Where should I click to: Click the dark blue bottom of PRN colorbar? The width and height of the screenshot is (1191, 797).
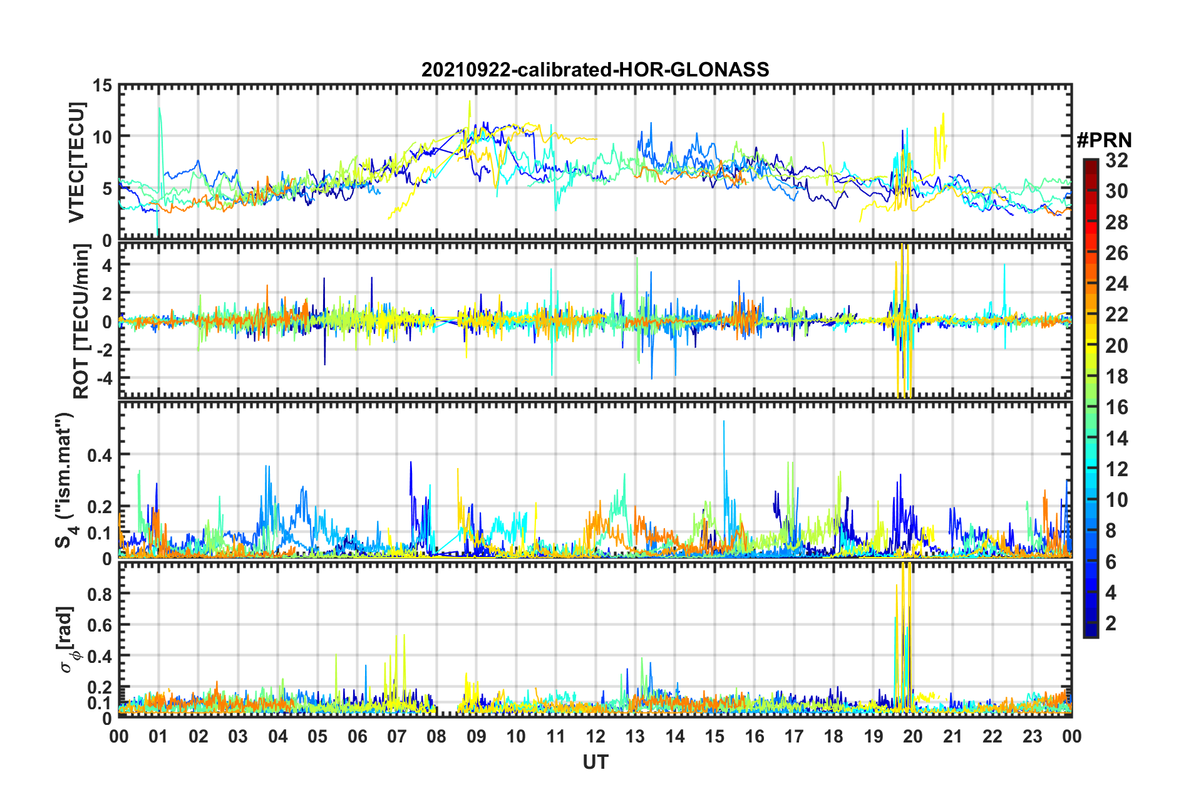(1090, 632)
